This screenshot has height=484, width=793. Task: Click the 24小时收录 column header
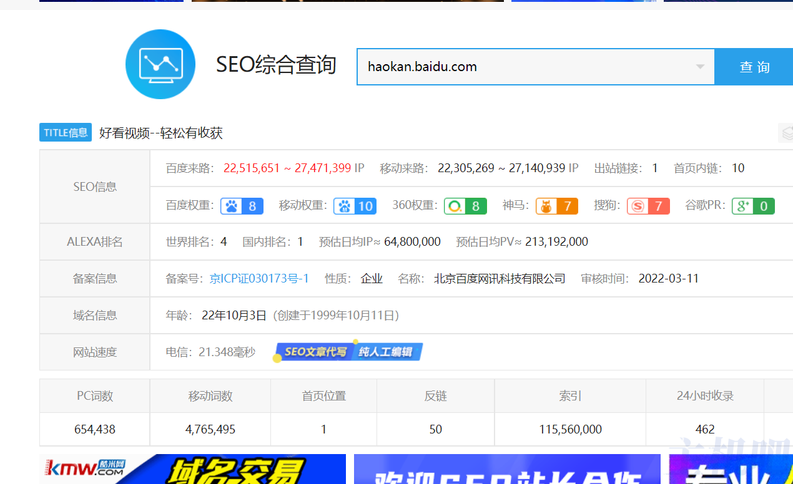tap(705, 395)
